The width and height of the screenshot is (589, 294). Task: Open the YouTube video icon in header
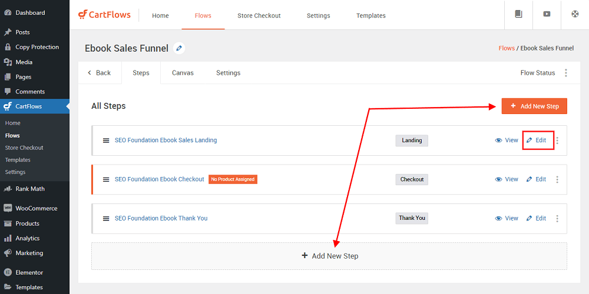pyautogui.click(x=547, y=14)
